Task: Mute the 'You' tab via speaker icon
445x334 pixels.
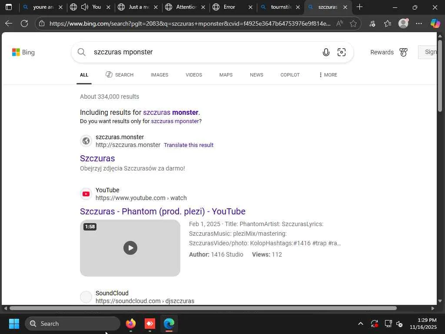Action: tap(85, 7)
